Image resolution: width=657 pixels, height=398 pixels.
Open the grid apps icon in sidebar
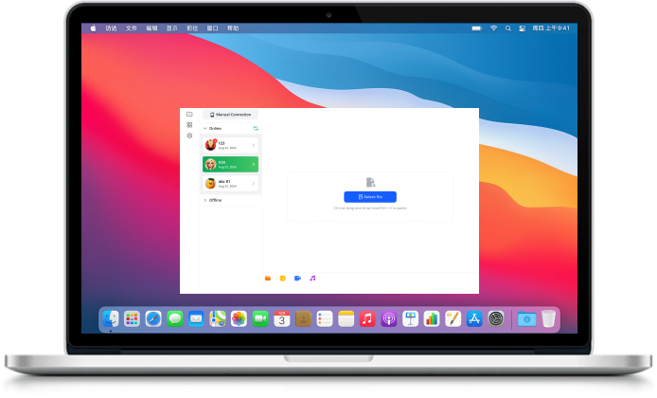point(189,125)
